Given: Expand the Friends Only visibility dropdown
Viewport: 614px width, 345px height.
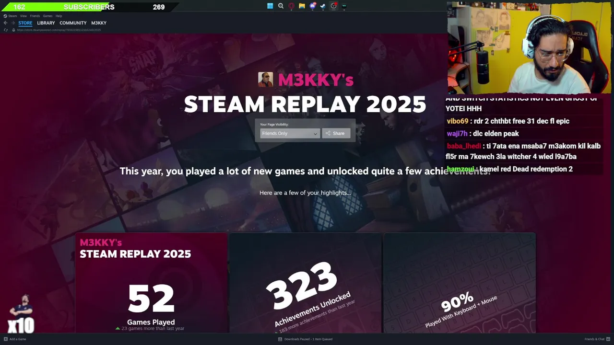Looking at the screenshot, I should pyautogui.click(x=290, y=133).
